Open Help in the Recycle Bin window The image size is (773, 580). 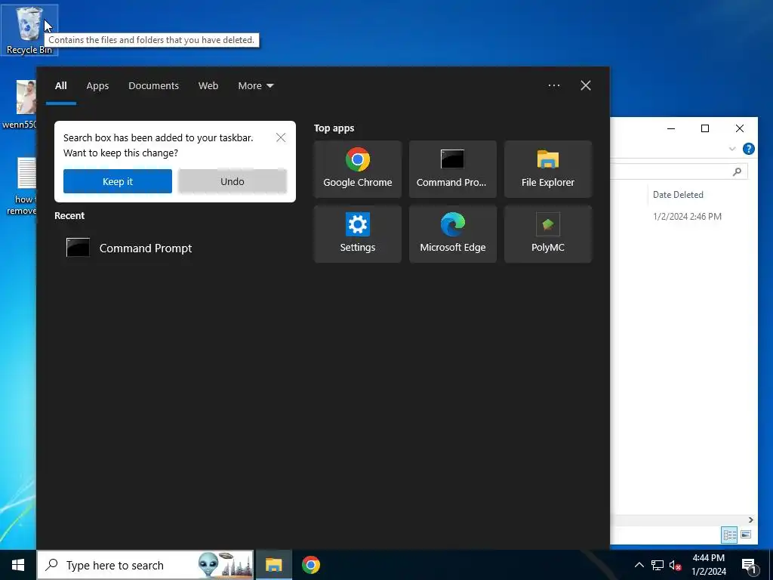[748, 149]
